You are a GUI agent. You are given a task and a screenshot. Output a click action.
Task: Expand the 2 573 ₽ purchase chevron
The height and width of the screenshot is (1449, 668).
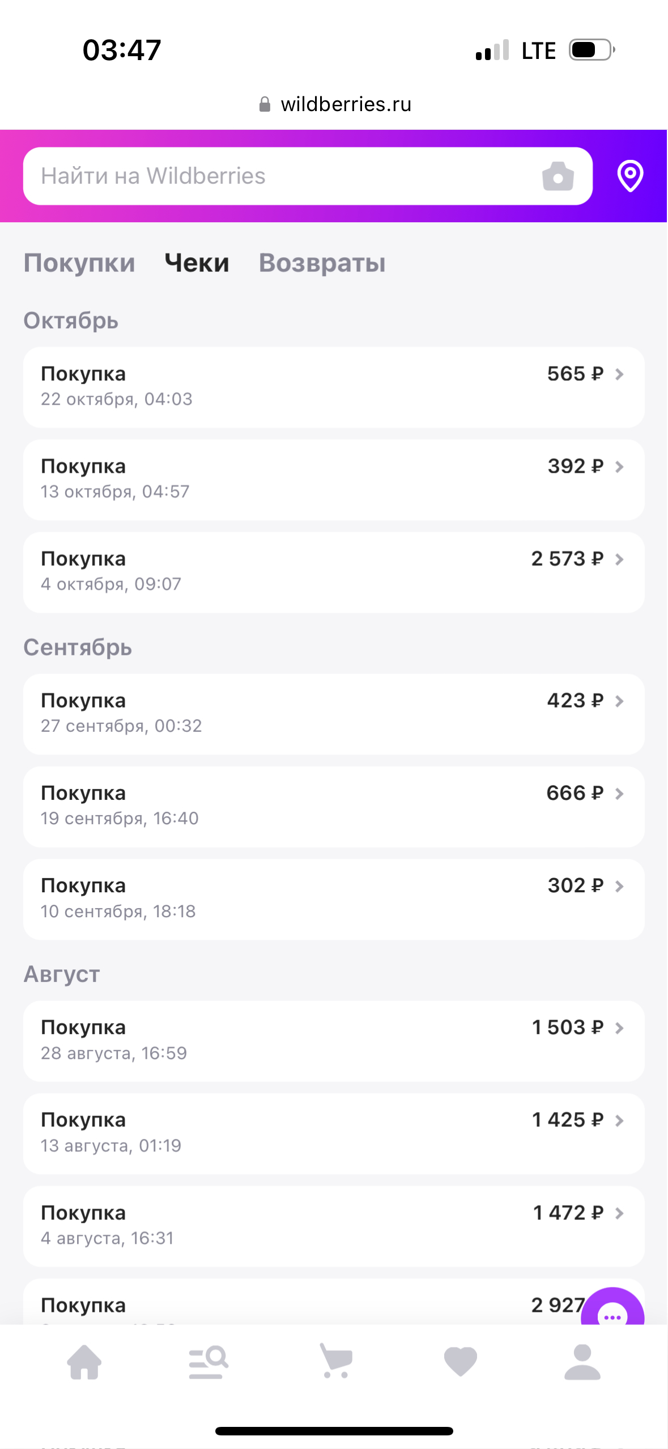[619, 560]
